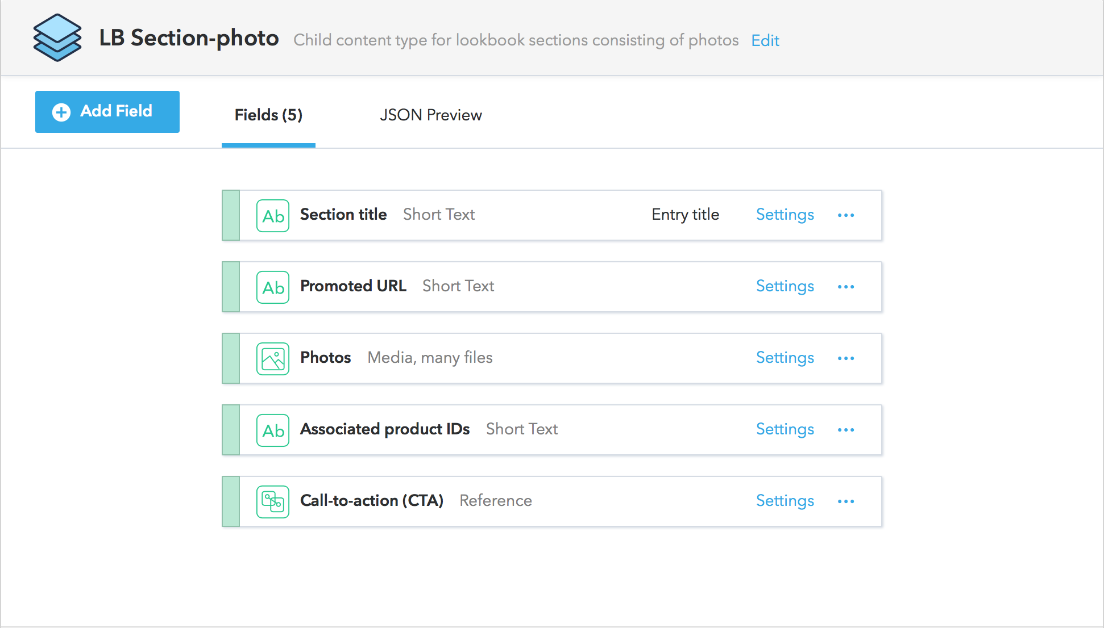1104x628 pixels.
Task: Click the Ab icon for Associated product IDs
Action: 273,430
